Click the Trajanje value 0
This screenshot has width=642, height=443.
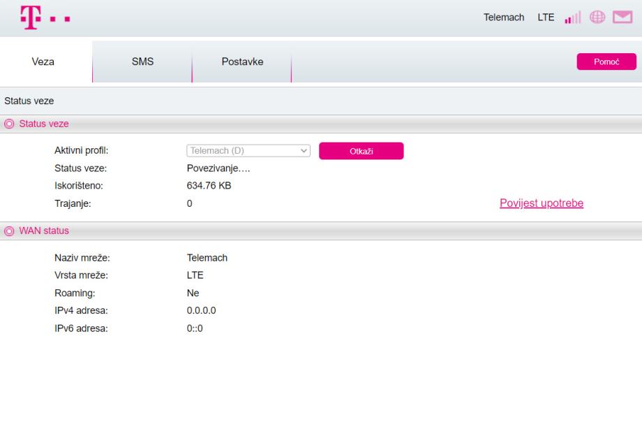[x=190, y=203]
